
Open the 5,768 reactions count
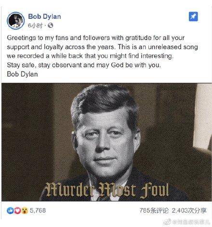click(x=38, y=211)
